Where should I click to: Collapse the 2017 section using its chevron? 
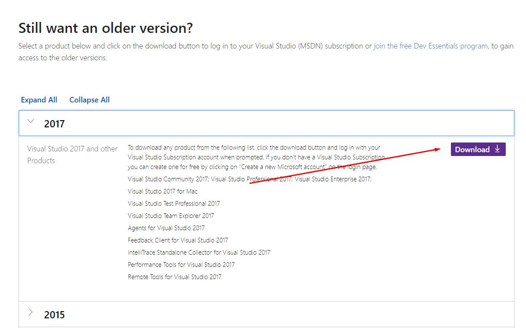click(30, 121)
